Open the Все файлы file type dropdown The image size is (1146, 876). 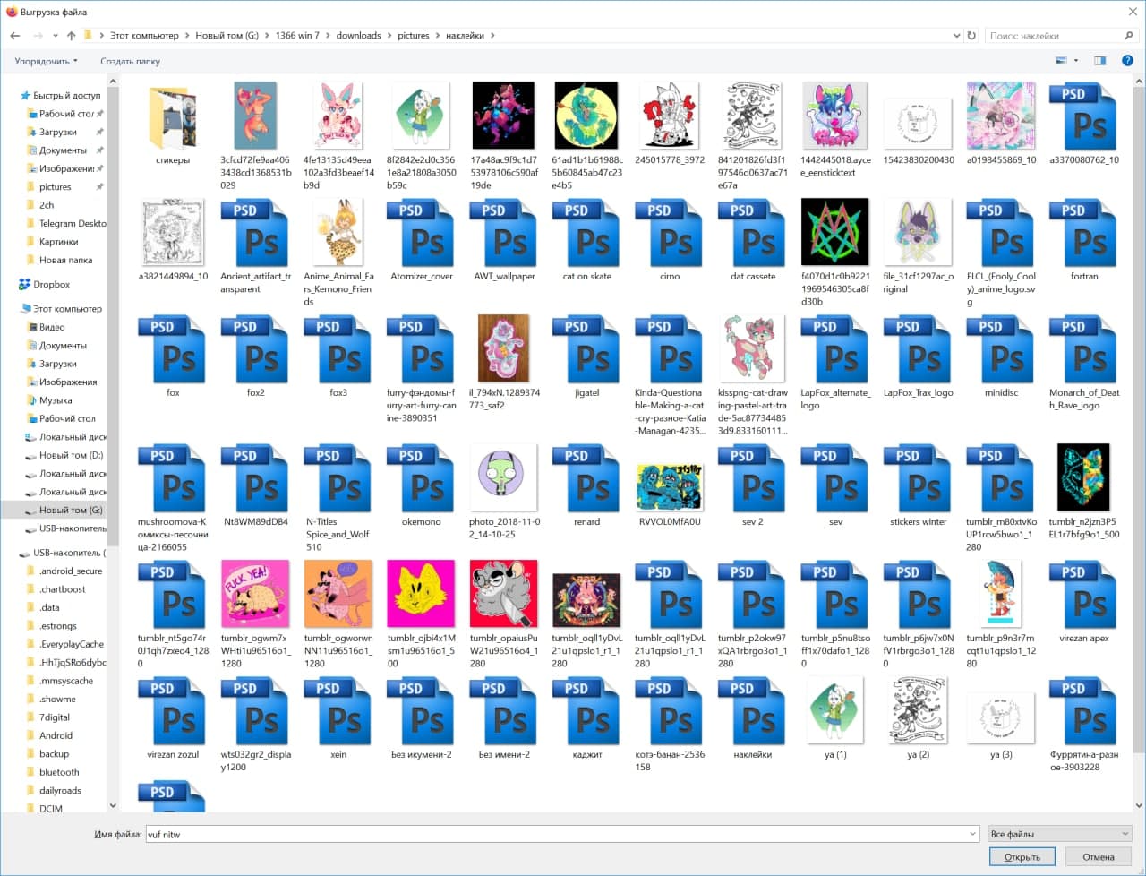tap(1060, 834)
